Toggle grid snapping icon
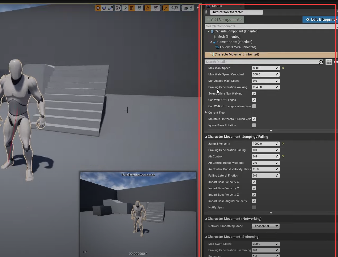 131,8
